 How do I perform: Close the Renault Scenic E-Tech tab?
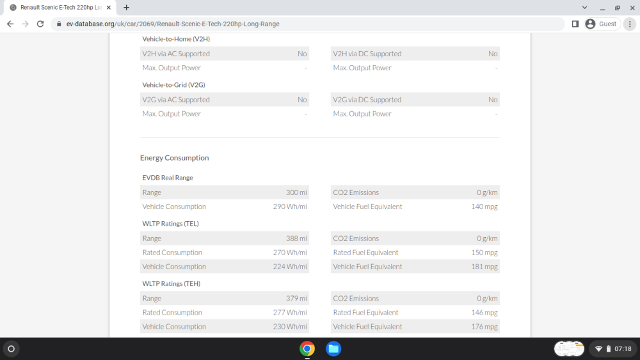click(109, 7)
